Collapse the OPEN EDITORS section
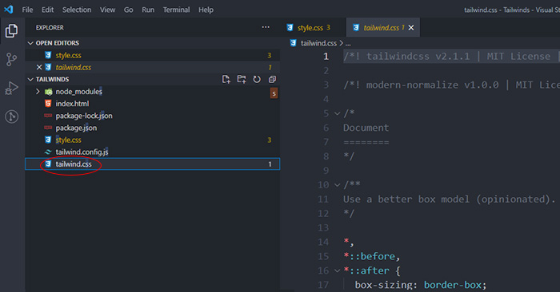Viewport: 560px width, 292px height. click(30, 43)
